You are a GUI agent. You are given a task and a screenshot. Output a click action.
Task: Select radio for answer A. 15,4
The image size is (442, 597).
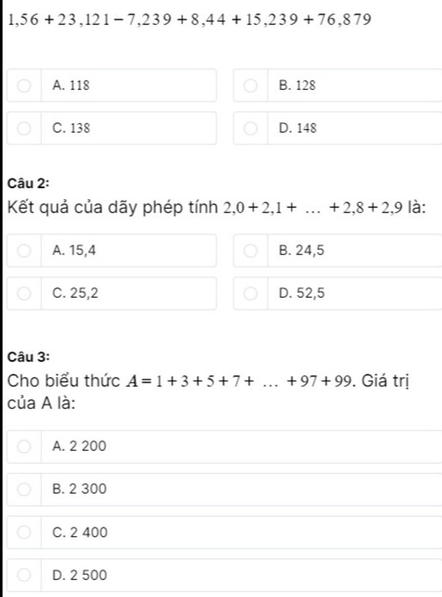[24, 251]
